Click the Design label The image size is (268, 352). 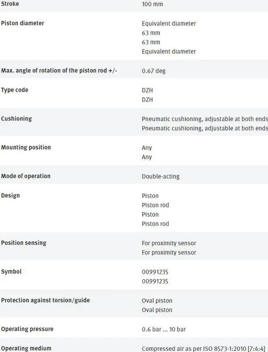pyautogui.click(x=10, y=195)
